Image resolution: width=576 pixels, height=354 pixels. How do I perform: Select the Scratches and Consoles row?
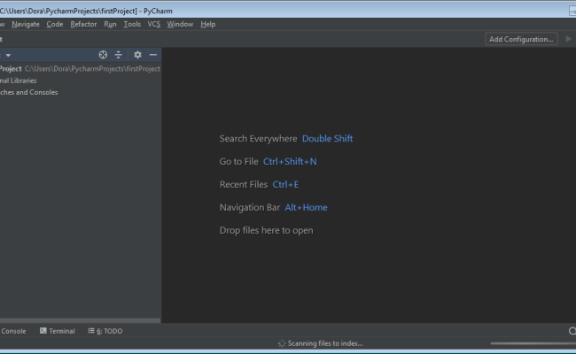[80, 92]
